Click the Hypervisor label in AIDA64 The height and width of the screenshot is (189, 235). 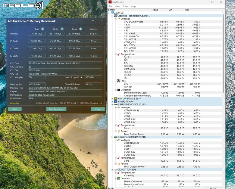click(x=15, y=103)
